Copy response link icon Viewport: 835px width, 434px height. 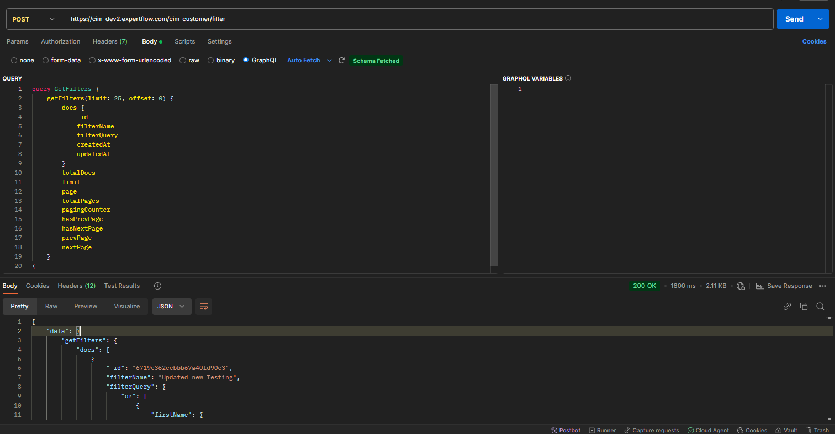click(787, 307)
